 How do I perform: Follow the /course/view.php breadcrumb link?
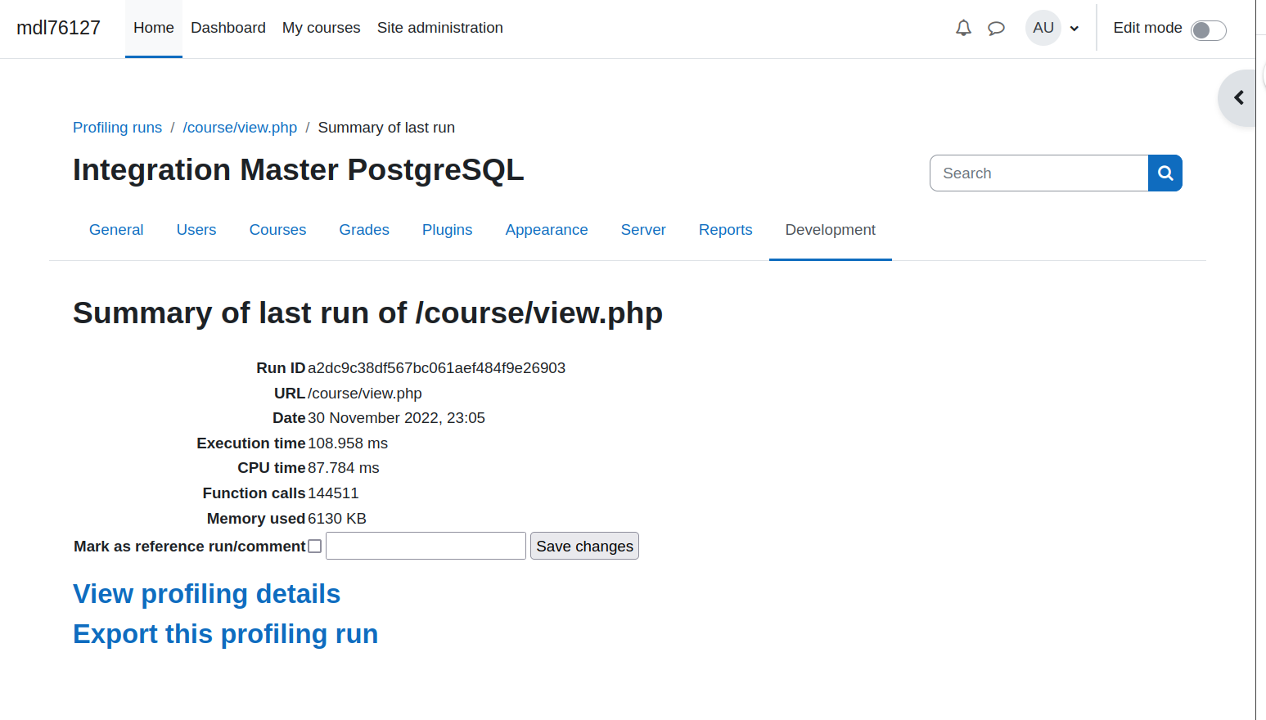pyautogui.click(x=241, y=128)
